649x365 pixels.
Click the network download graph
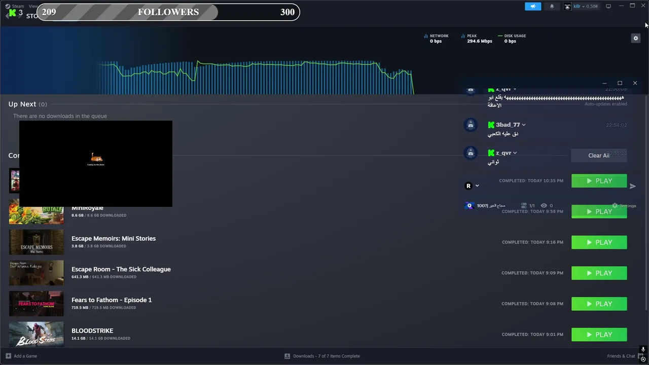(x=256, y=77)
